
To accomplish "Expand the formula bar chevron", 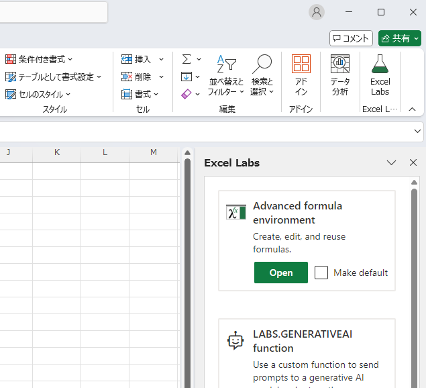I will [417, 132].
